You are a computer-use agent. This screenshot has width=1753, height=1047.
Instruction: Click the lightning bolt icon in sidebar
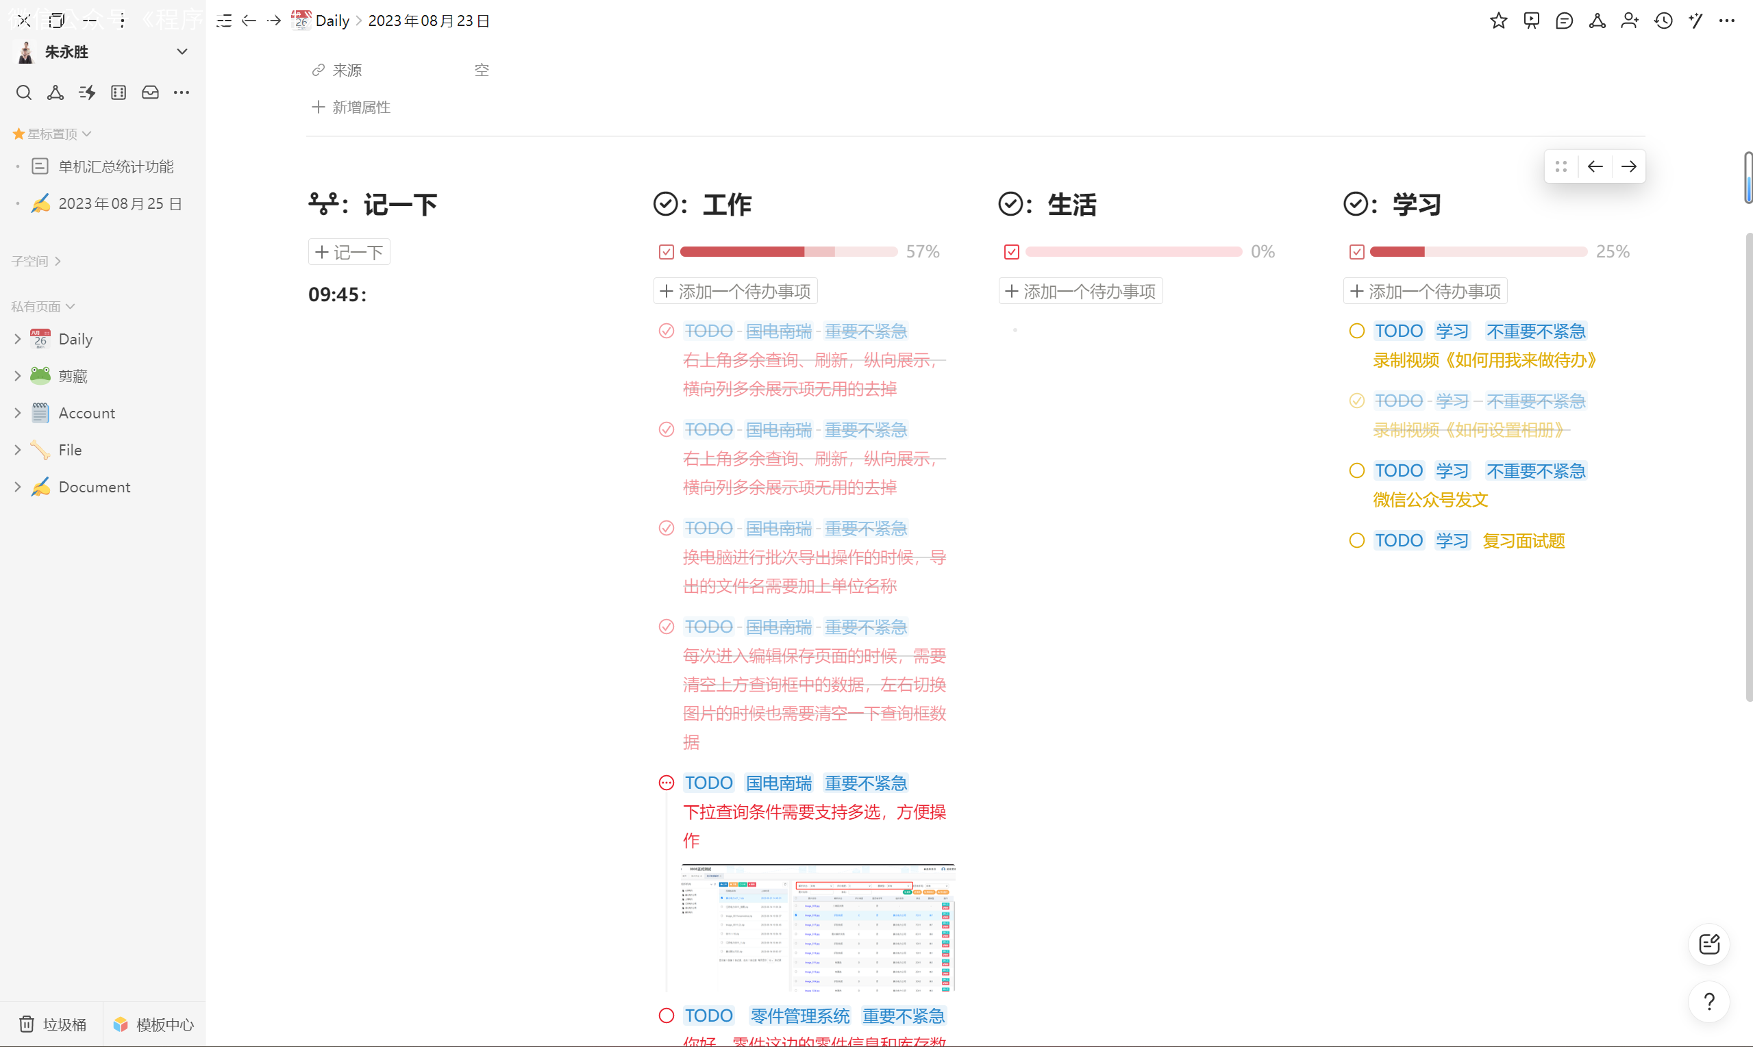pos(87,92)
